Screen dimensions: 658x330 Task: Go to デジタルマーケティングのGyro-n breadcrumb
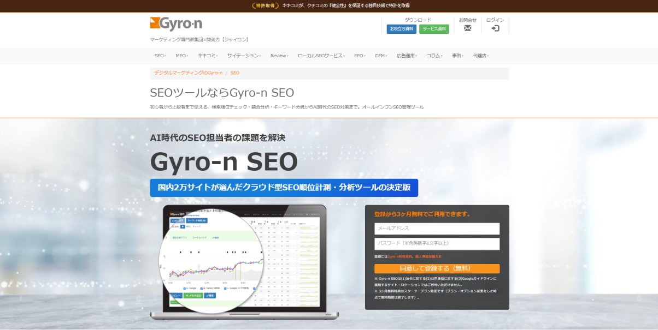coord(188,73)
